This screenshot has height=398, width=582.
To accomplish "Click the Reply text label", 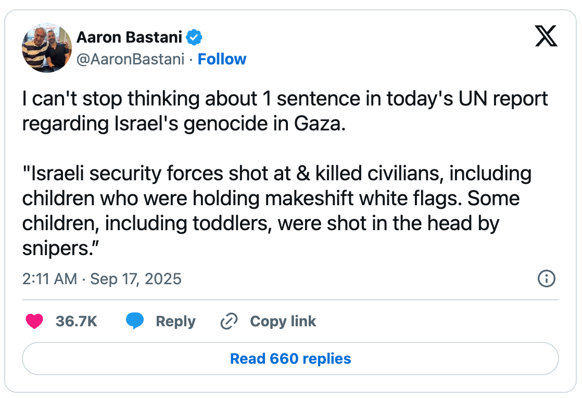I will [x=175, y=322].
